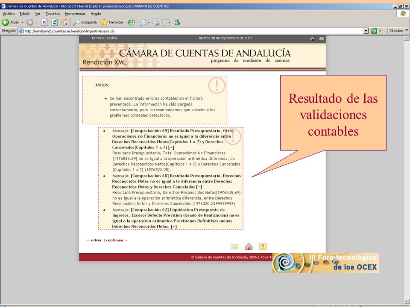Screen dimensions: 410x307
Task: Click the vertical scrollbar up arrow
Action: click(407, 38)
